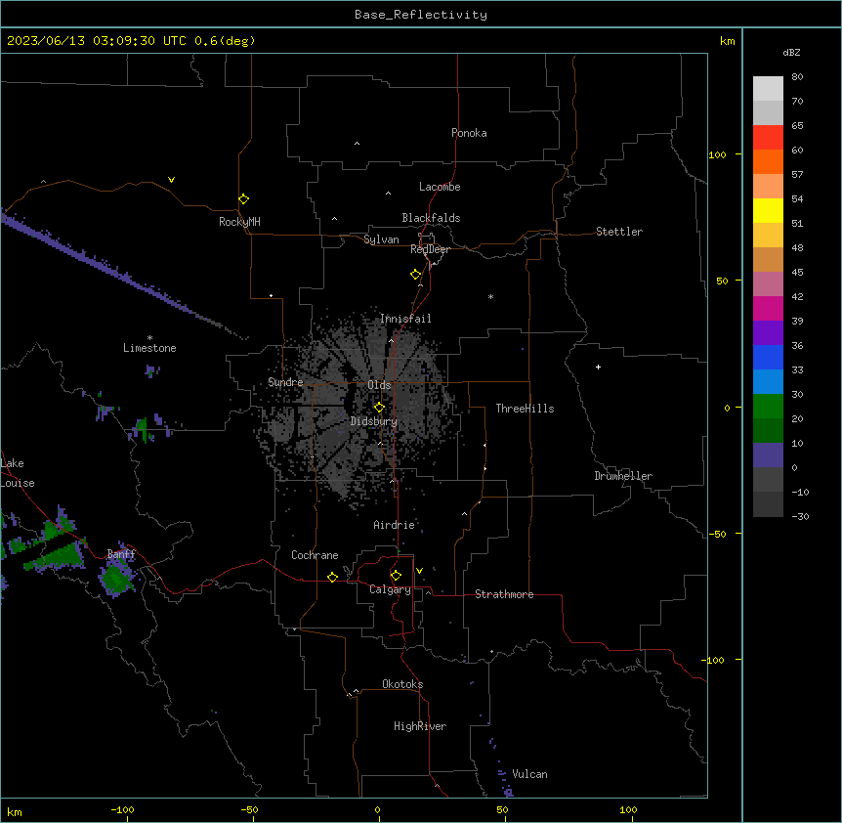The width and height of the screenshot is (842, 823).
Task: Select the Vulcan label
Action: [x=530, y=774]
